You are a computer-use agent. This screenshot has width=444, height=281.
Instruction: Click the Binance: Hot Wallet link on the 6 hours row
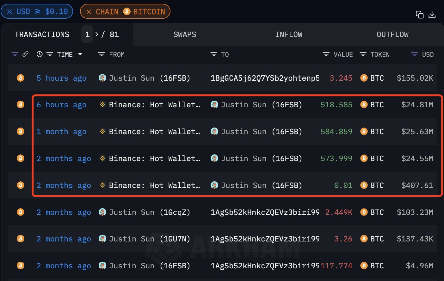click(x=155, y=104)
